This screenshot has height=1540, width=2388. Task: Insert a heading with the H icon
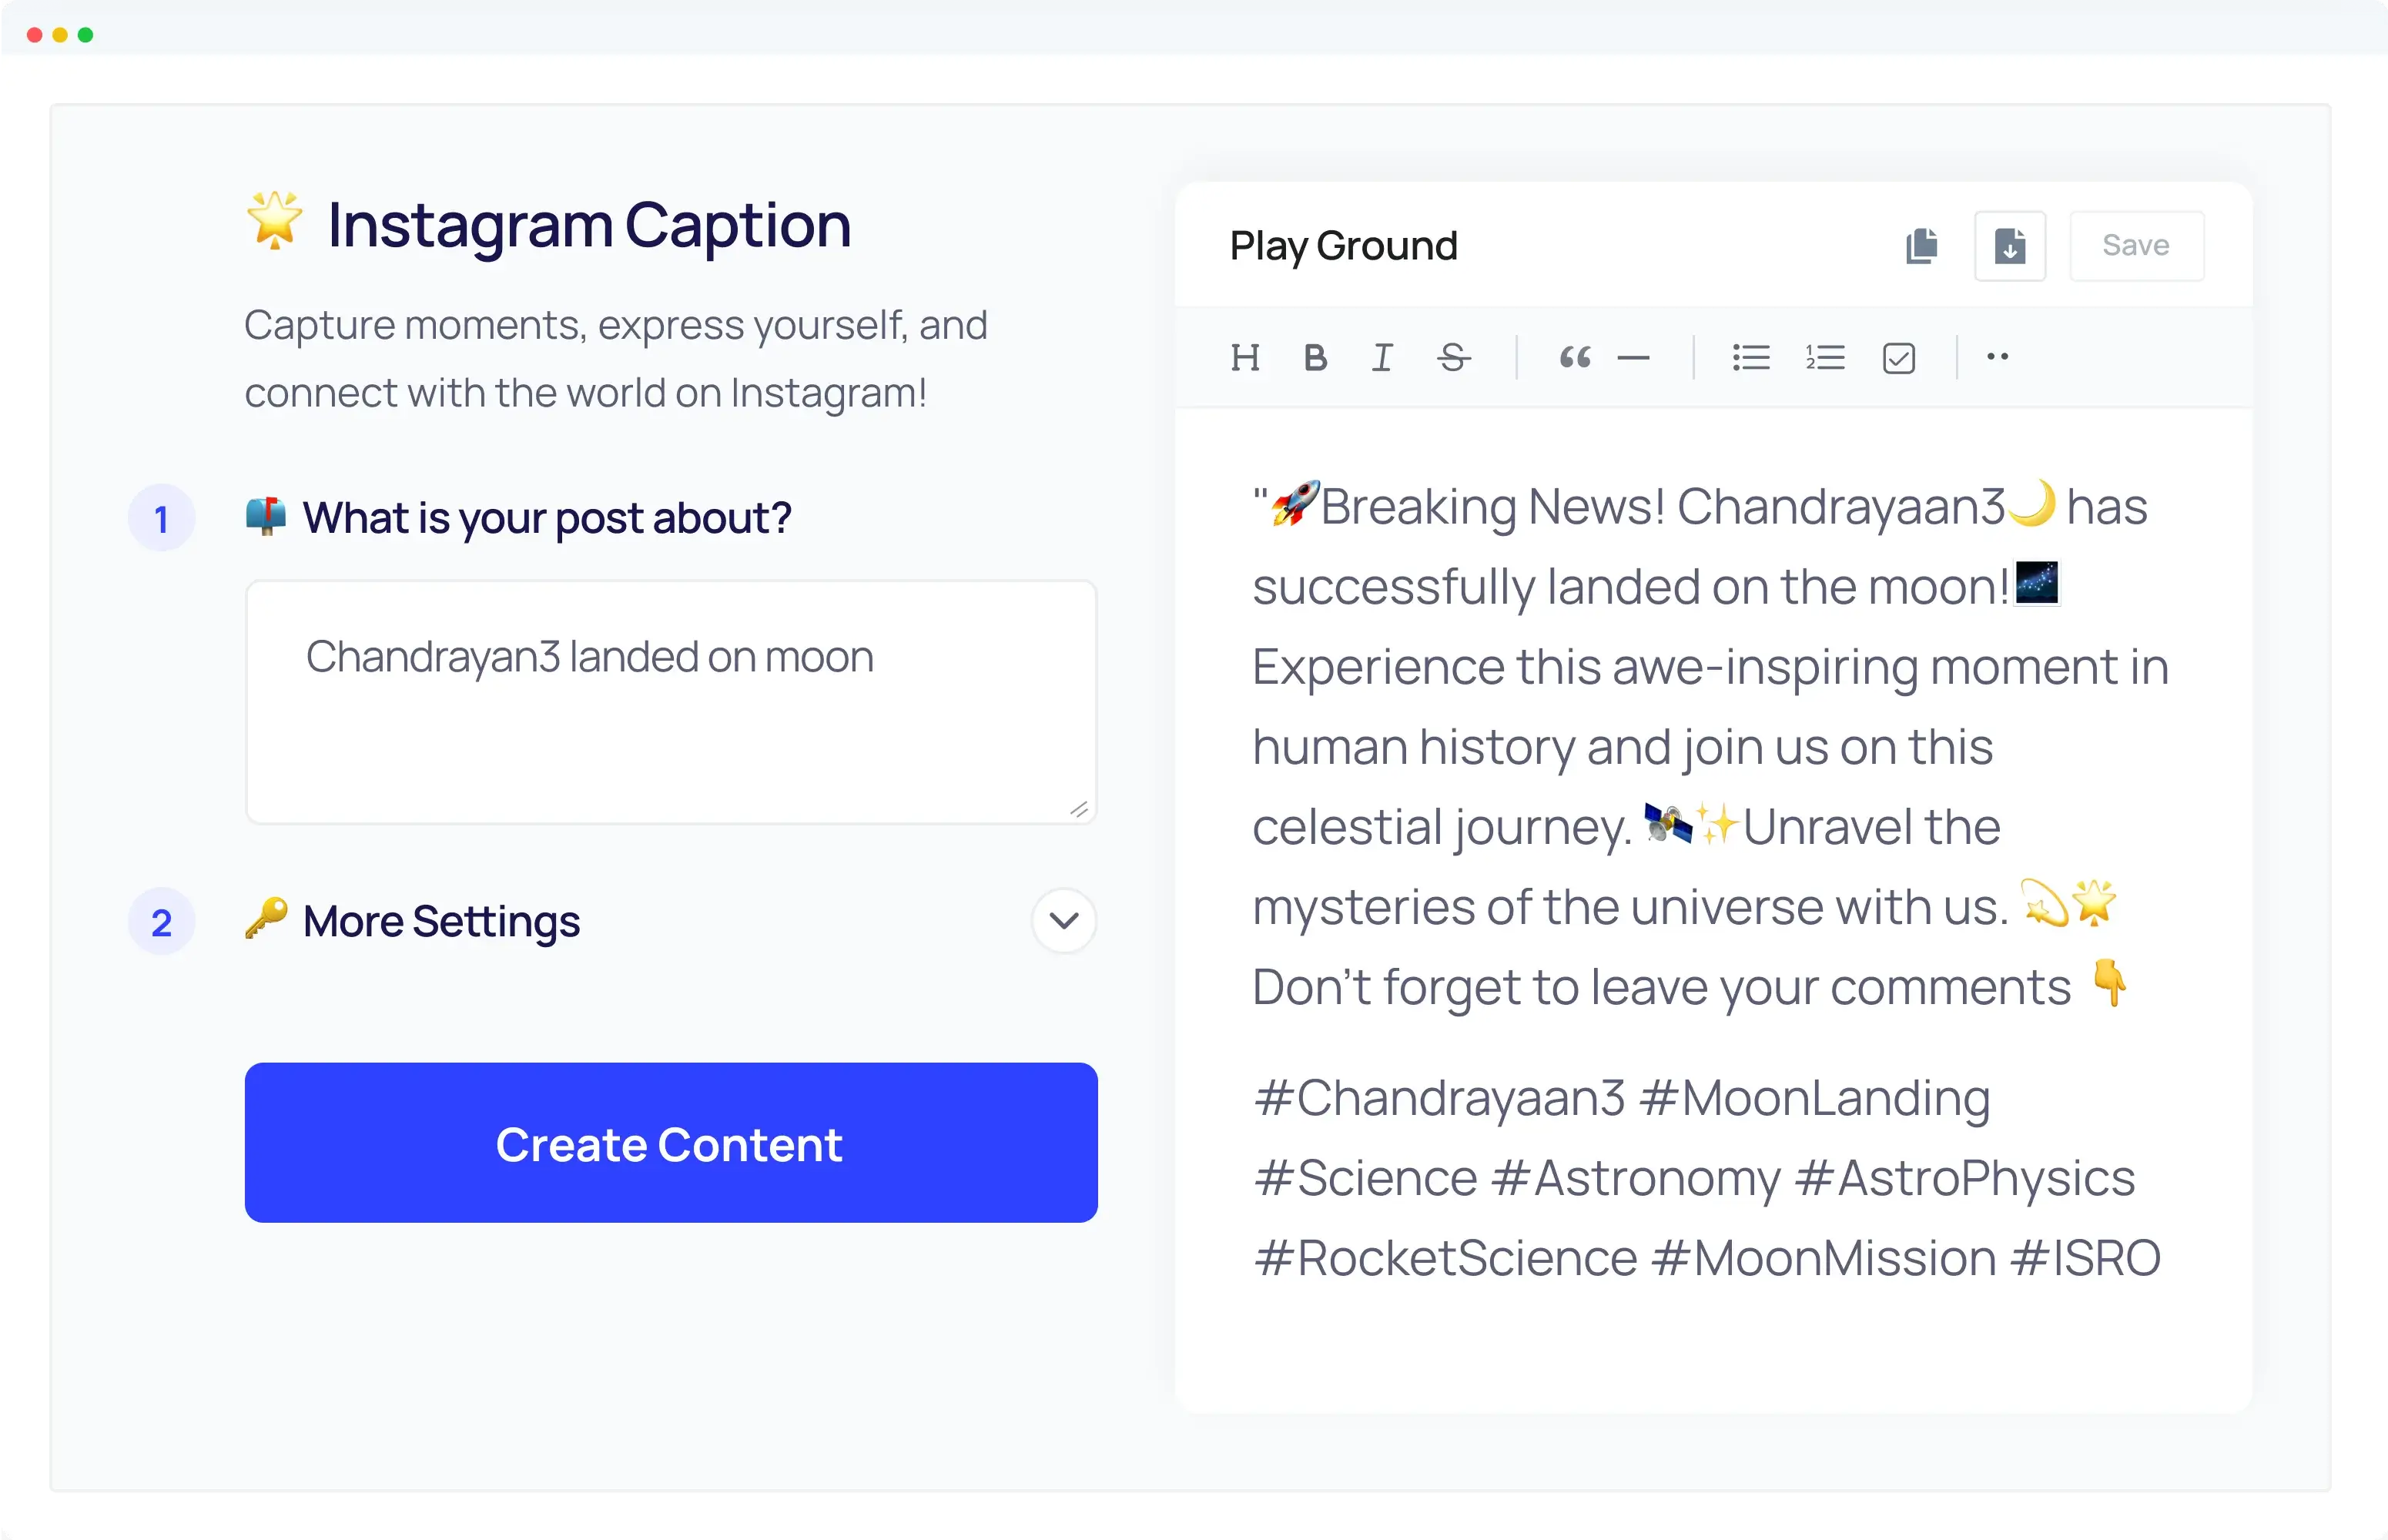[1245, 358]
